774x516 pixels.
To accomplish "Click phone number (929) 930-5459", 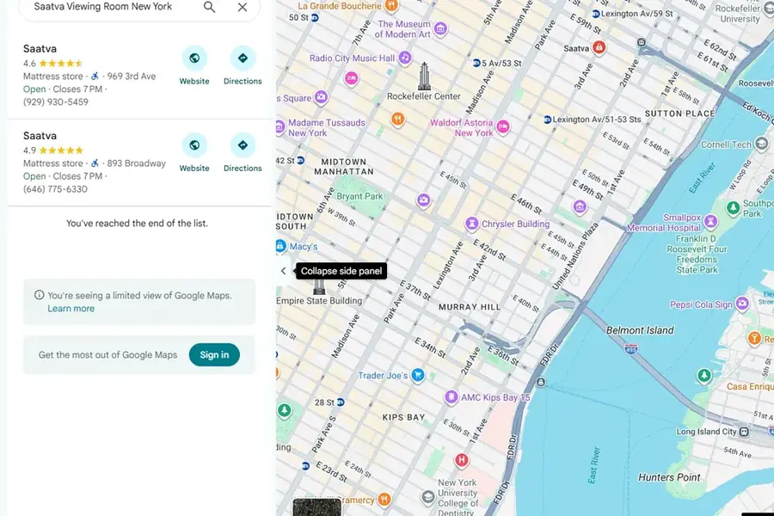I will pos(56,101).
